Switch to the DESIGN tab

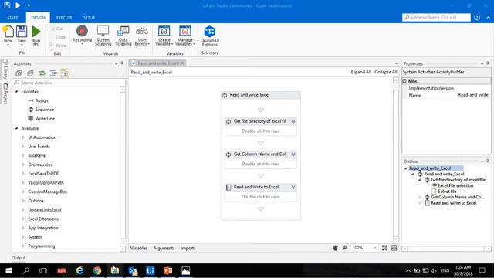click(x=38, y=18)
